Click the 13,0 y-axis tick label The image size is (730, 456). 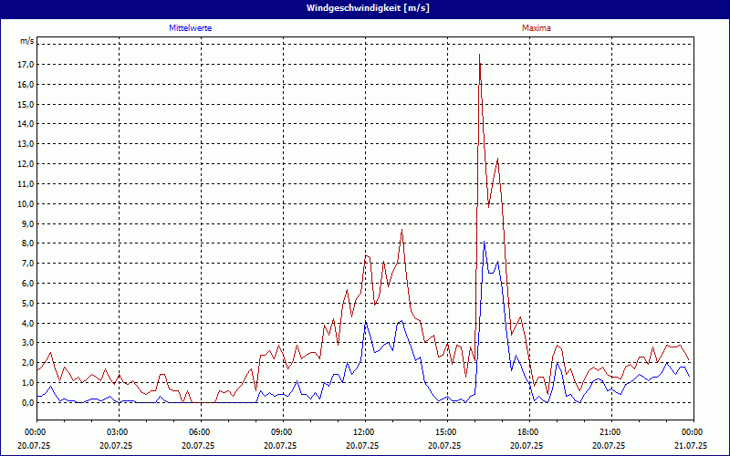26,144
